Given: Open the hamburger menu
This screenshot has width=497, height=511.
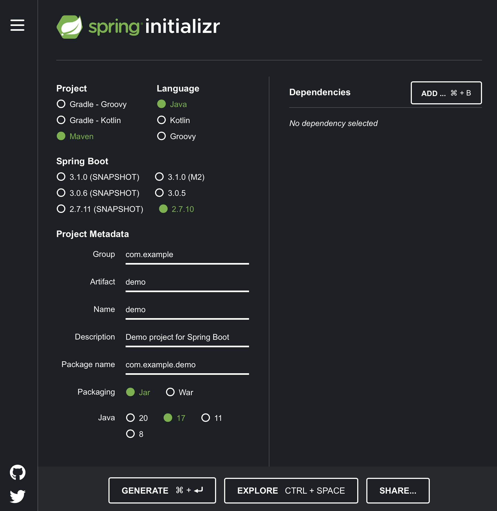Looking at the screenshot, I should tap(17, 25).
